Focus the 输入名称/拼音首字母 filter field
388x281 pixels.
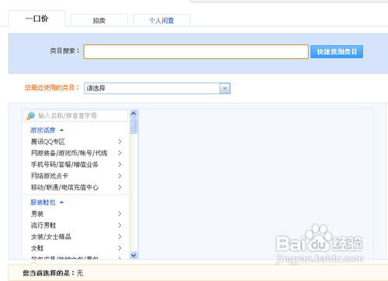pyautogui.click(x=75, y=115)
